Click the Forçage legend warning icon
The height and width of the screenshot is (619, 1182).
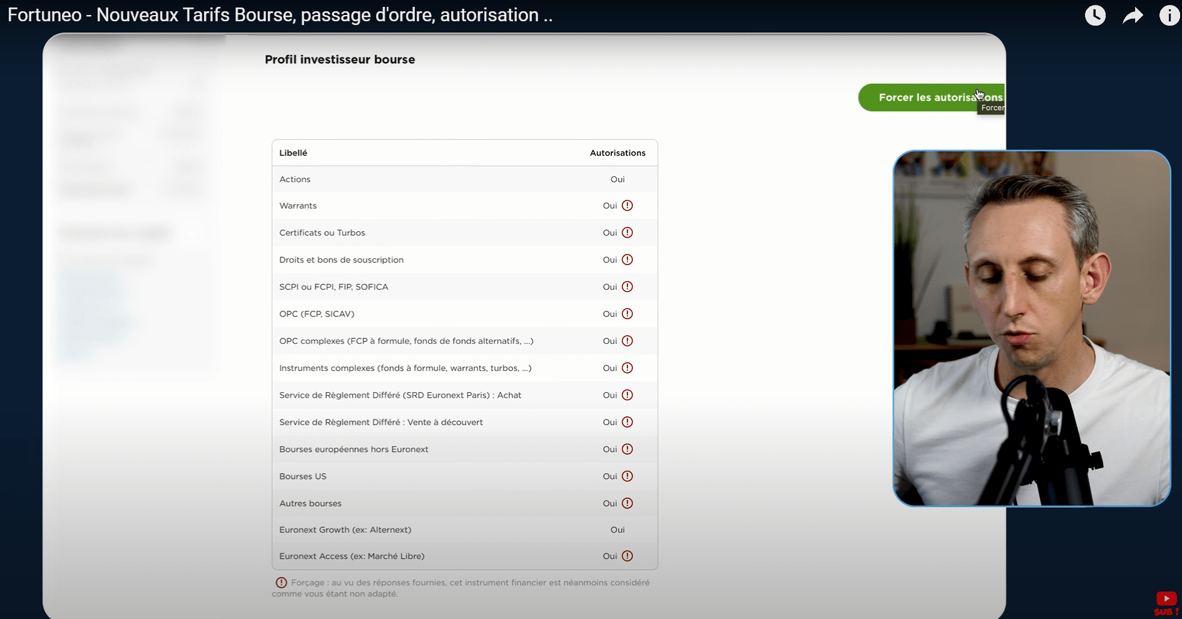[282, 583]
